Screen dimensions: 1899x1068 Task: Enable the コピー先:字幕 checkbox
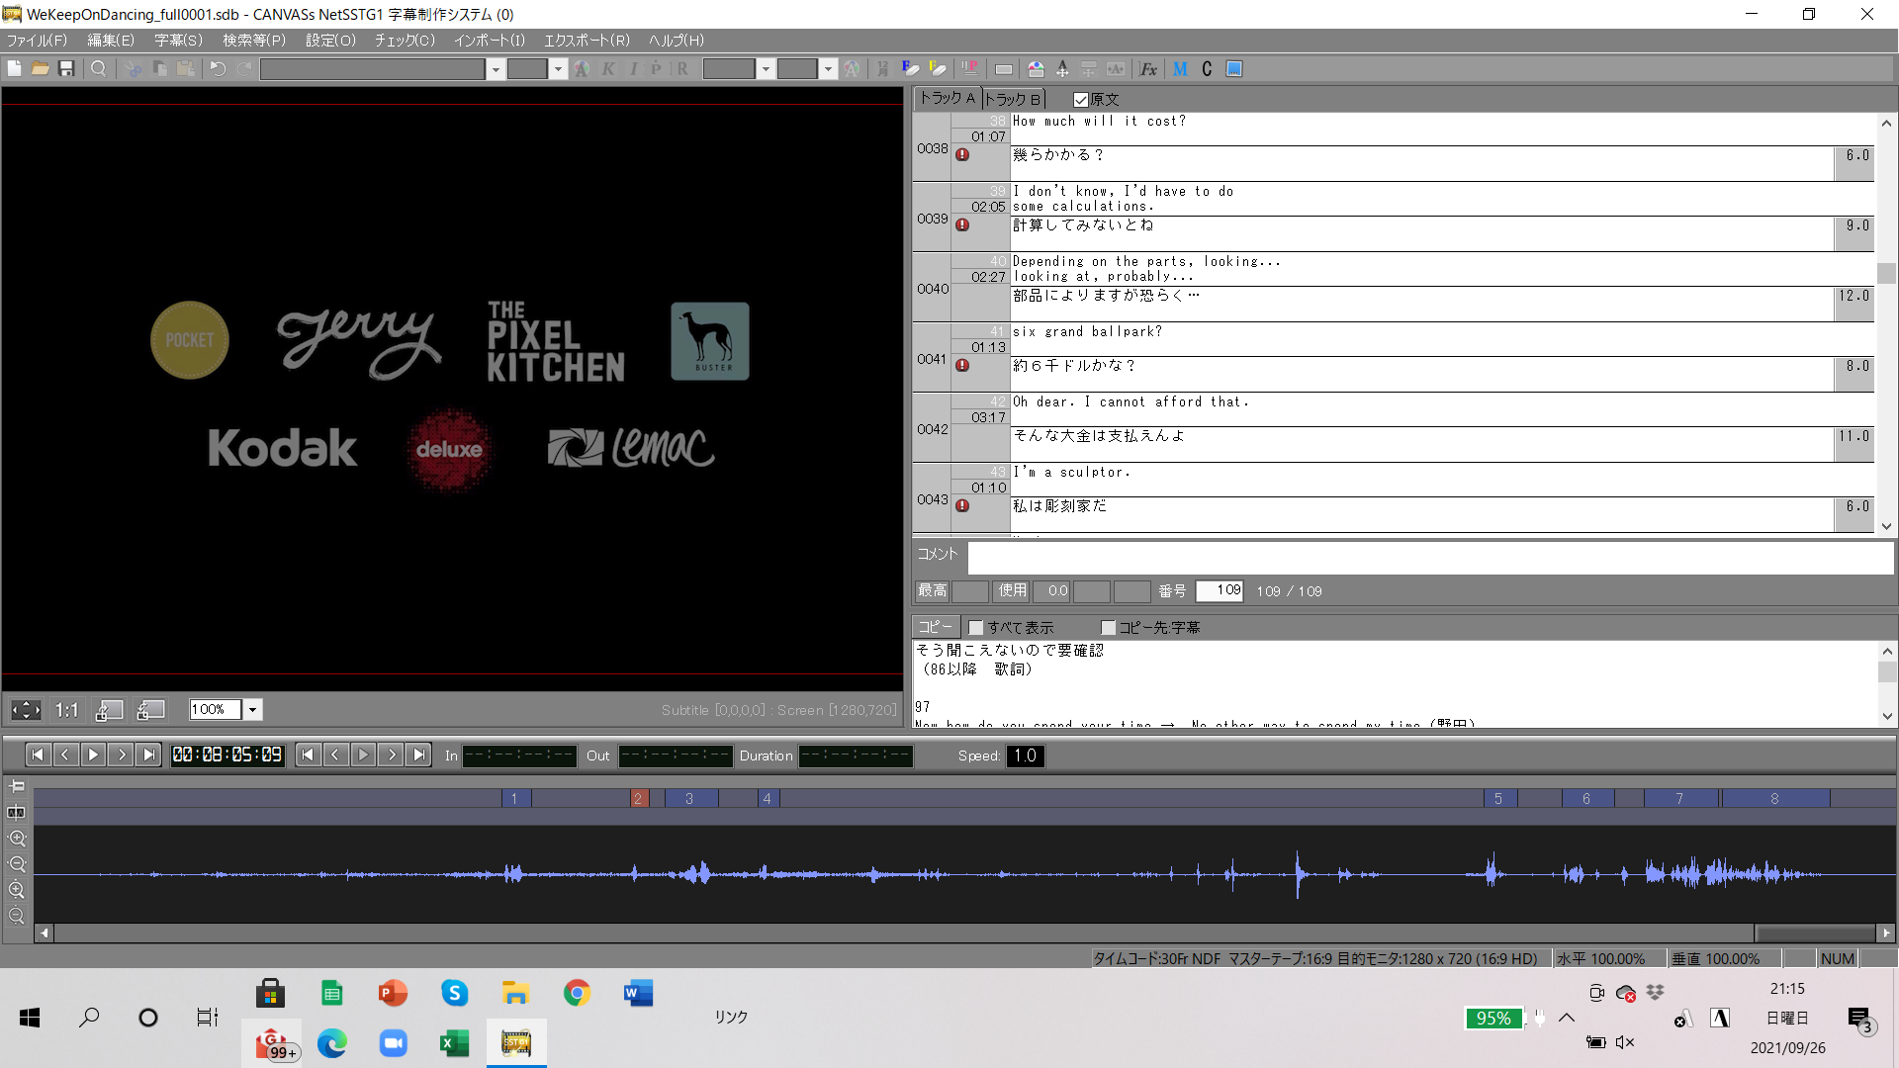[1109, 628]
